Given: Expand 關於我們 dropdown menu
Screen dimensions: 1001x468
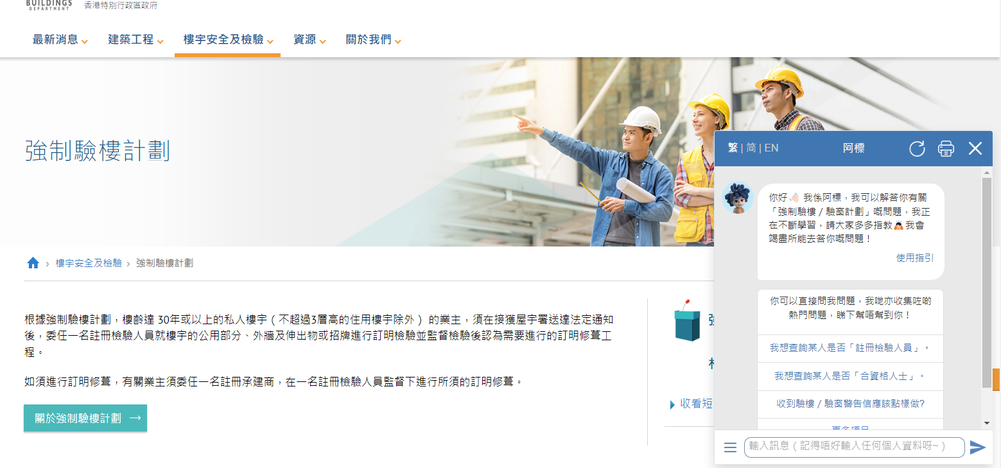Looking at the screenshot, I should coord(374,40).
